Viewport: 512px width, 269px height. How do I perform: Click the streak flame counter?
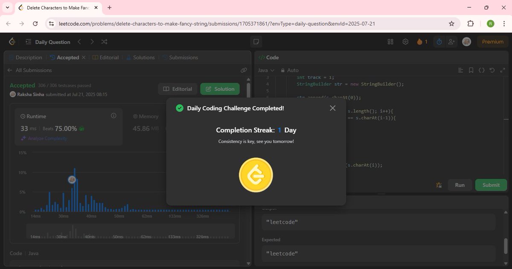(422, 42)
